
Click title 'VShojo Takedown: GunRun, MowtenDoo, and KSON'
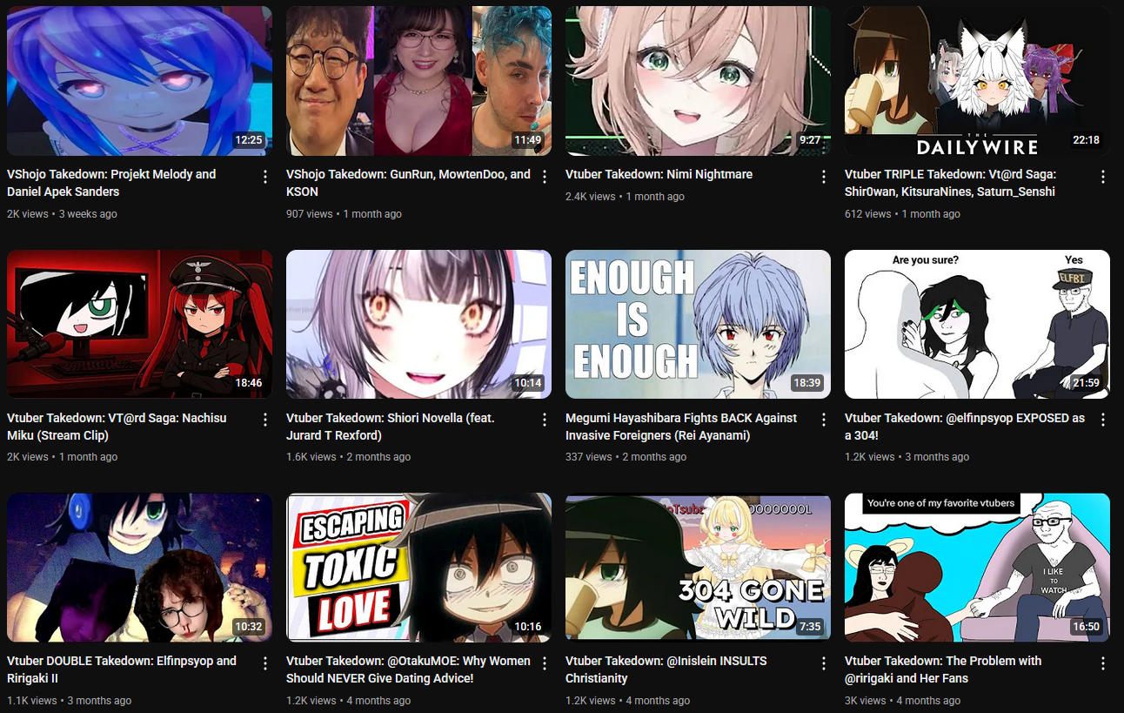click(x=408, y=183)
